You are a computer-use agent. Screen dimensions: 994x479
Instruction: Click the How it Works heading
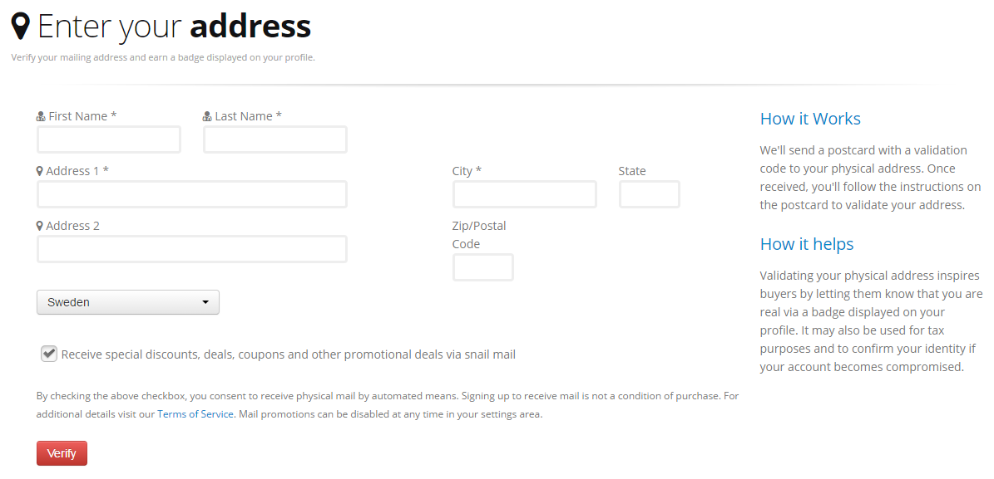(810, 119)
